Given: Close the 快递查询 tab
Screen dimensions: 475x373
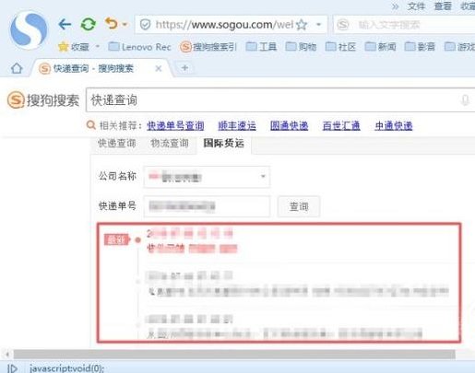Looking at the screenshot, I should pyautogui.click(x=159, y=68).
